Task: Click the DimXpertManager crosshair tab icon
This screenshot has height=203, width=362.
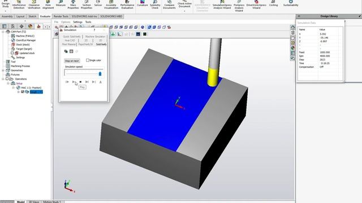Action: [x=21, y=27]
